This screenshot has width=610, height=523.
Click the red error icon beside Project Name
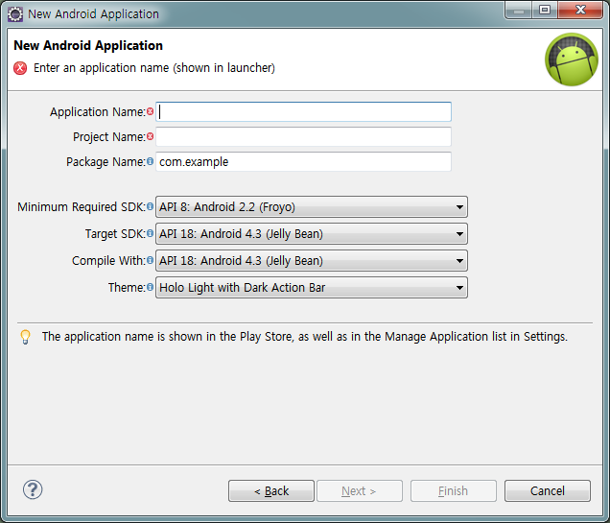151,136
